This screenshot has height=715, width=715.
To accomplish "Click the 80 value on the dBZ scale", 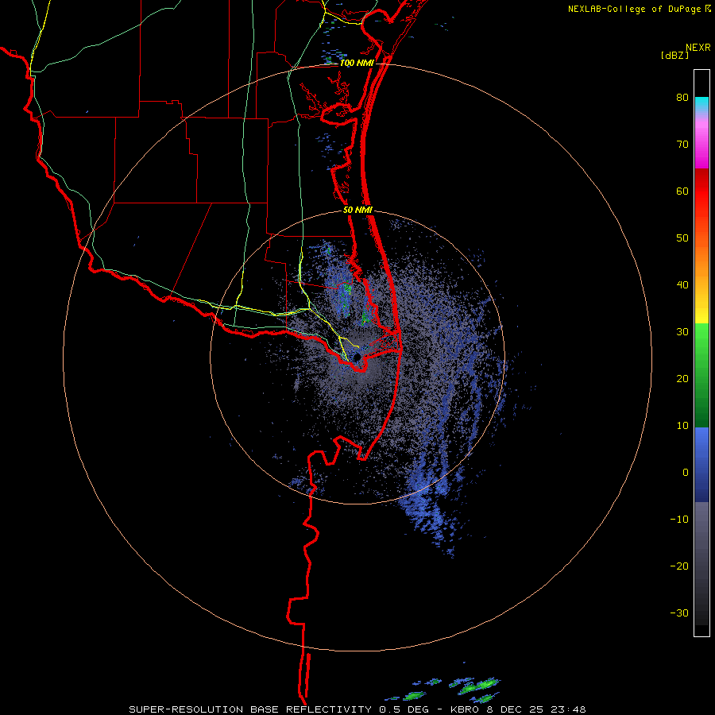I will click(682, 98).
